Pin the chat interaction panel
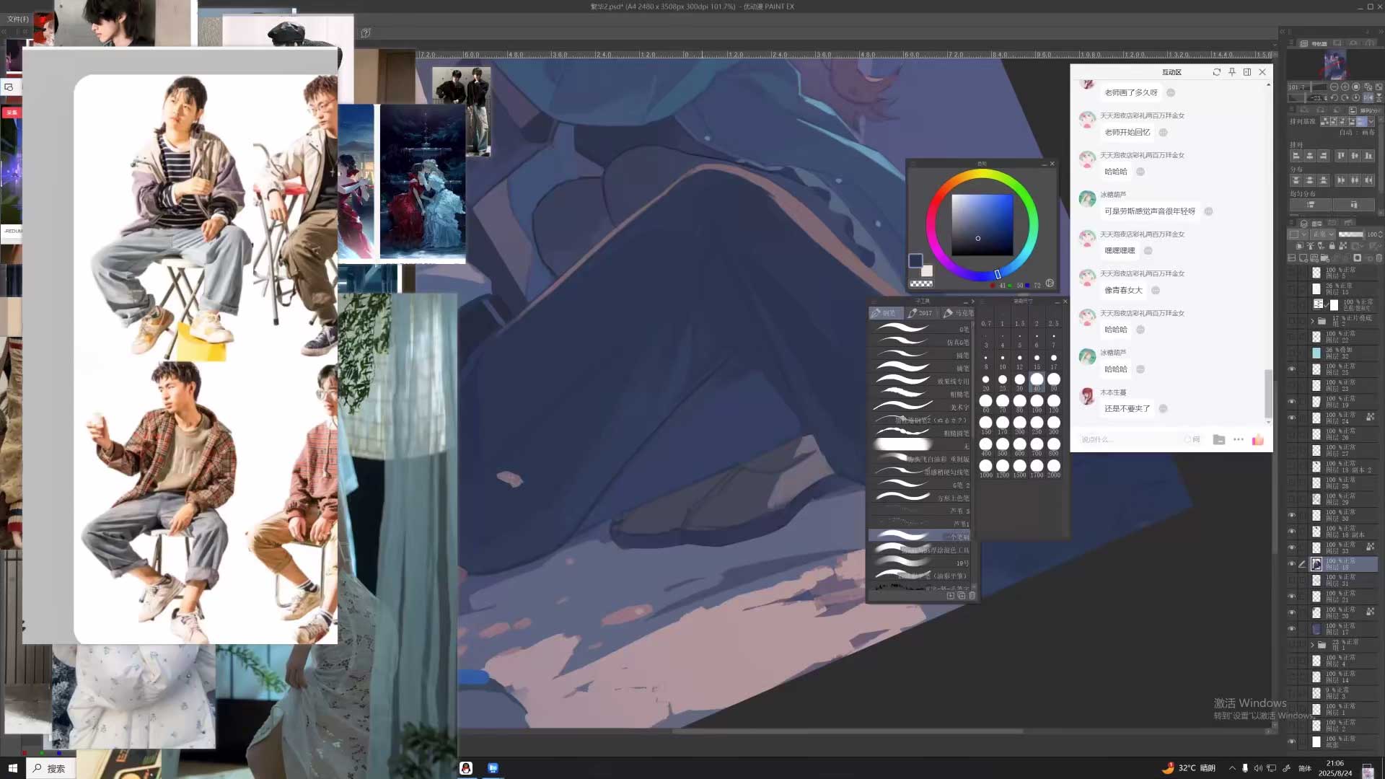The image size is (1385, 779). coord(1232,72)
